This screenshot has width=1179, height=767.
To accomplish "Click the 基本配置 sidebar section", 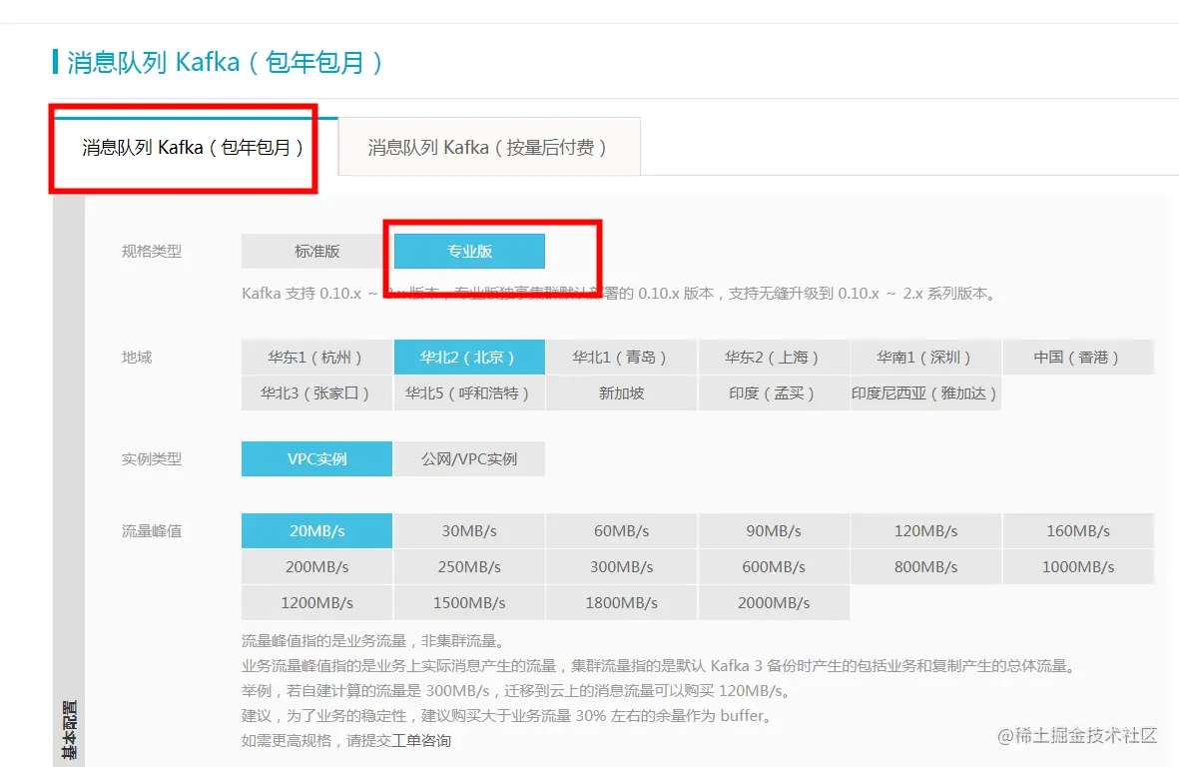I will [69, 729].
